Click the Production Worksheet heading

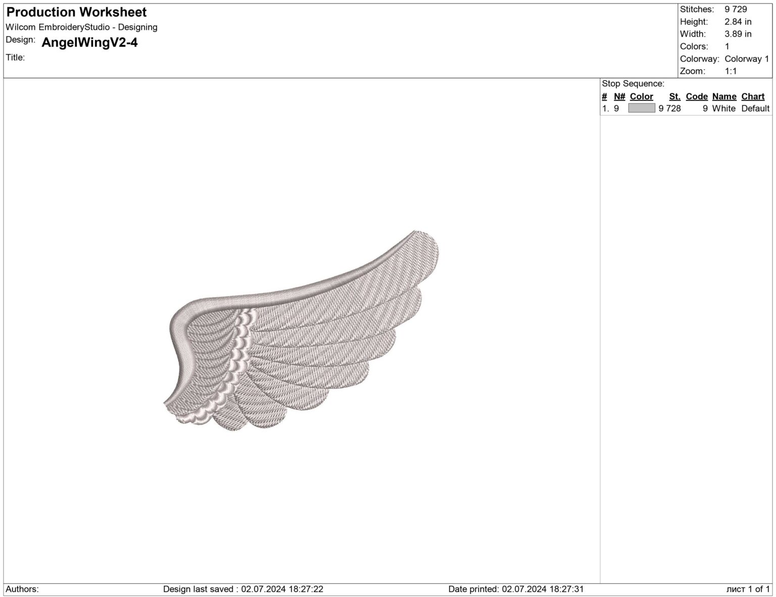tap(76, 12)
